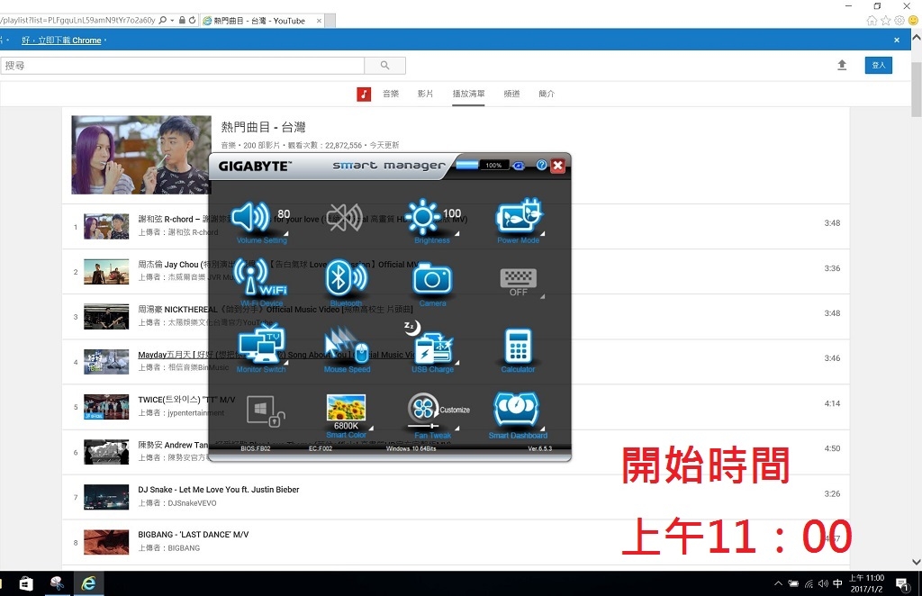Screen dimensions: 922x596
Task: Open the 頻道 tab
Action: 511,94
